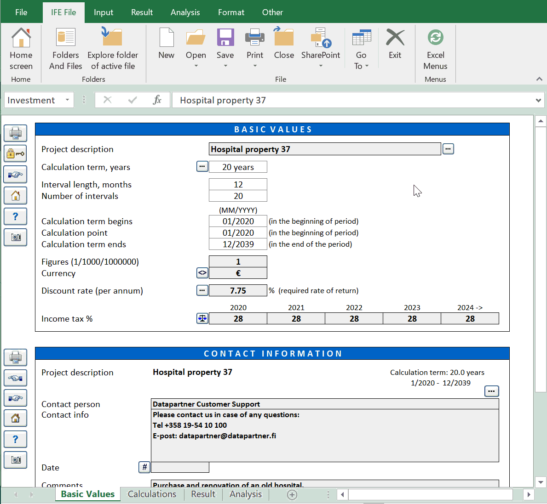Add a new sheet with plus button

[292, 495]
